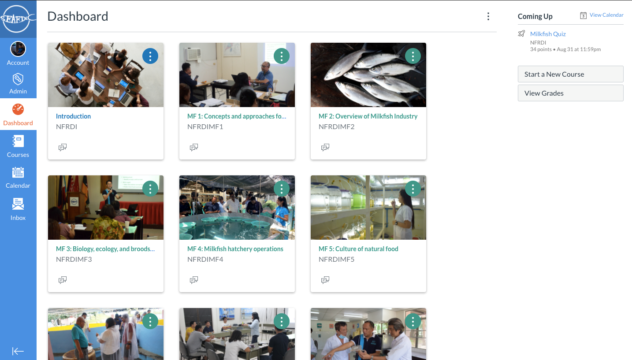Click the Dashboard page heading

pos(78,16)
